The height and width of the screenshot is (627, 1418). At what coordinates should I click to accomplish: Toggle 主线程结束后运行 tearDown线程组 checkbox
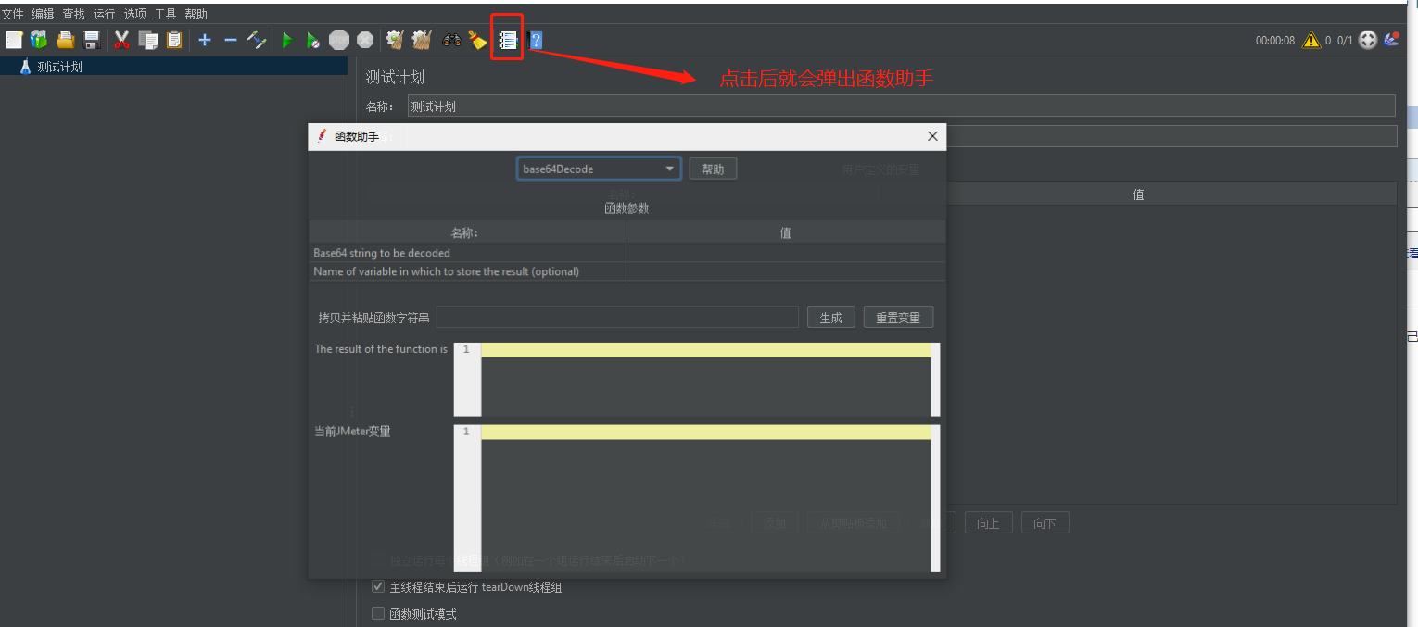point(378,587)
